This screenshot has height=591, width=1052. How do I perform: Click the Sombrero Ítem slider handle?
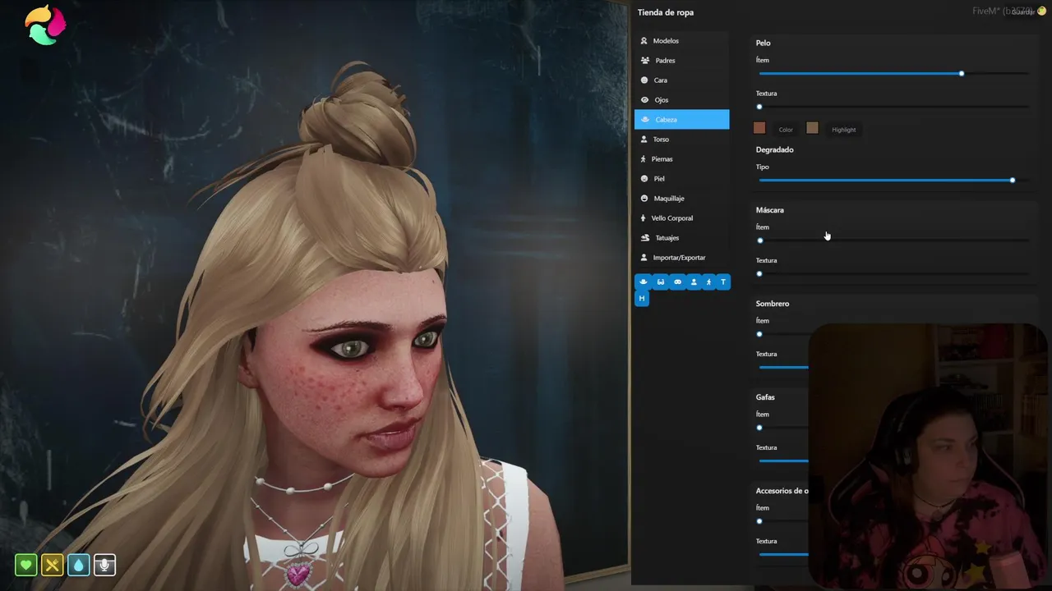(x=759, y=334)
